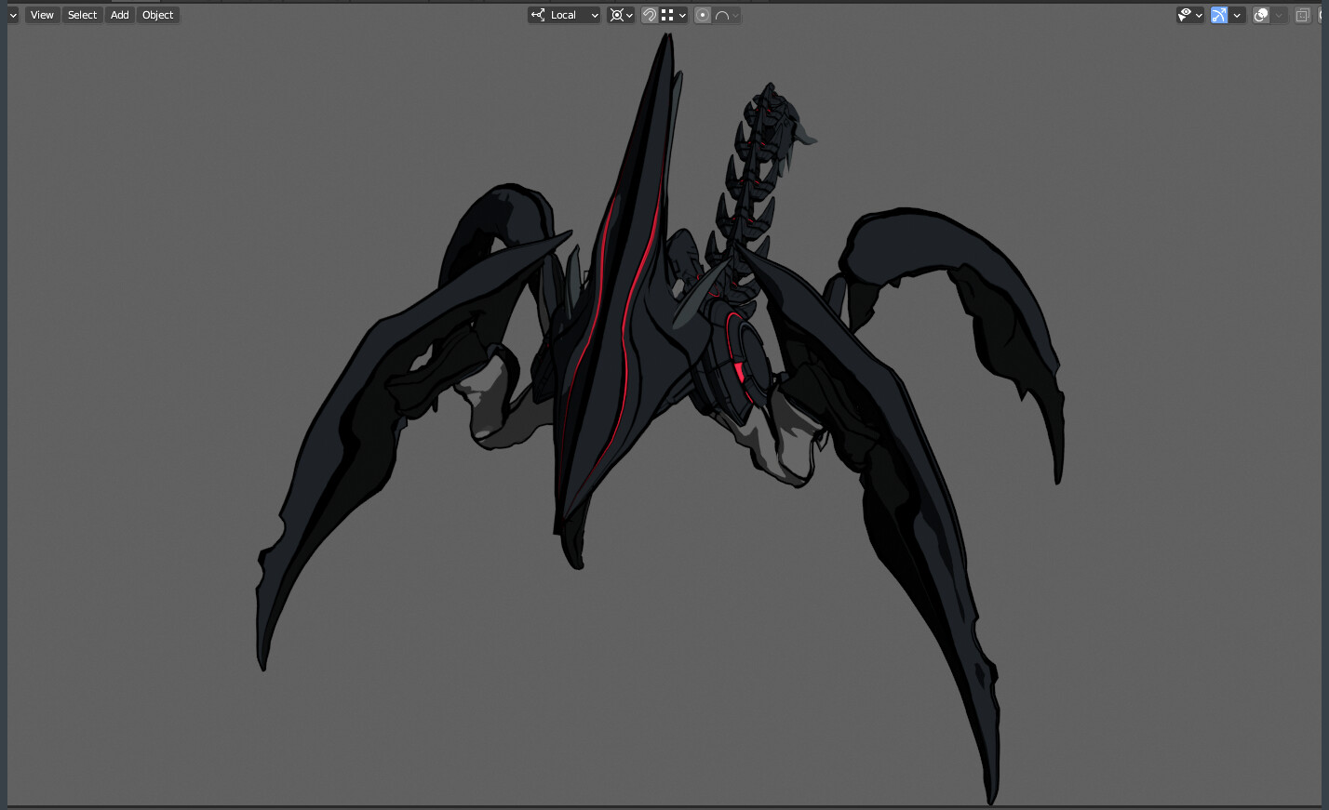The width and height of the screenshot is (1329, 810).
Task: Click the Show Gizmos icon in the header
Action: pos(1218,15)
